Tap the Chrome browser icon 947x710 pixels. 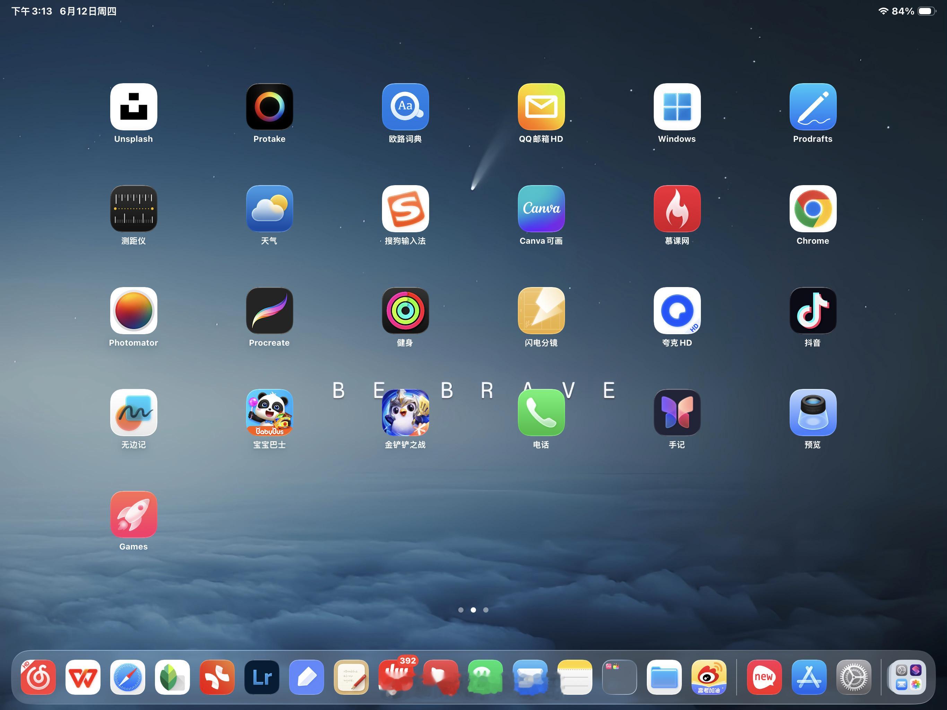click(813, 209)
